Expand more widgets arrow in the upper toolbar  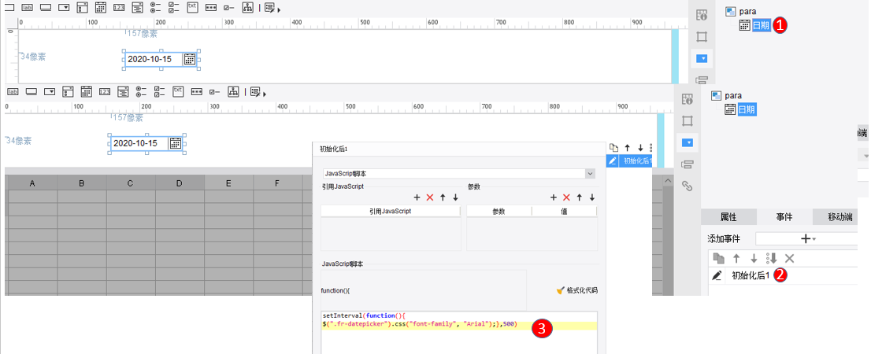click(x=279, y=10)
